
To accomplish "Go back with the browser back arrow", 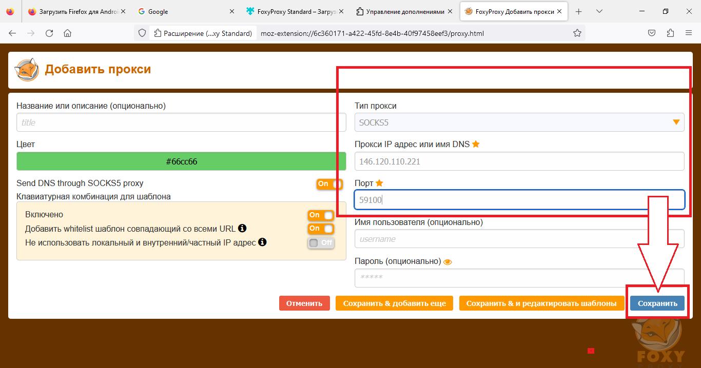I will click(12, 33).
